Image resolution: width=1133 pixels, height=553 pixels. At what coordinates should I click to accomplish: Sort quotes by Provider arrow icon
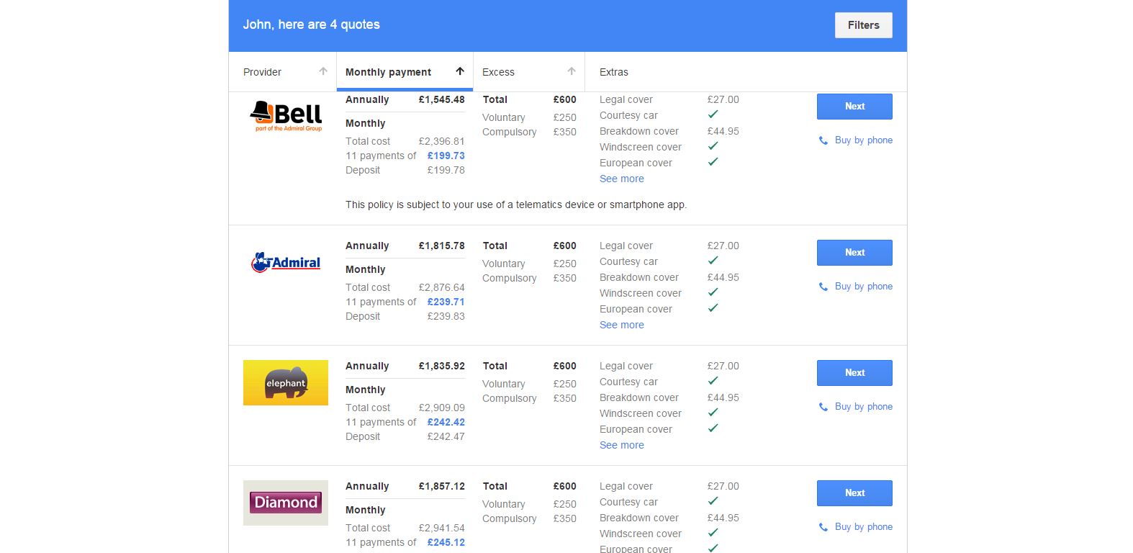(x=323, y=71)
